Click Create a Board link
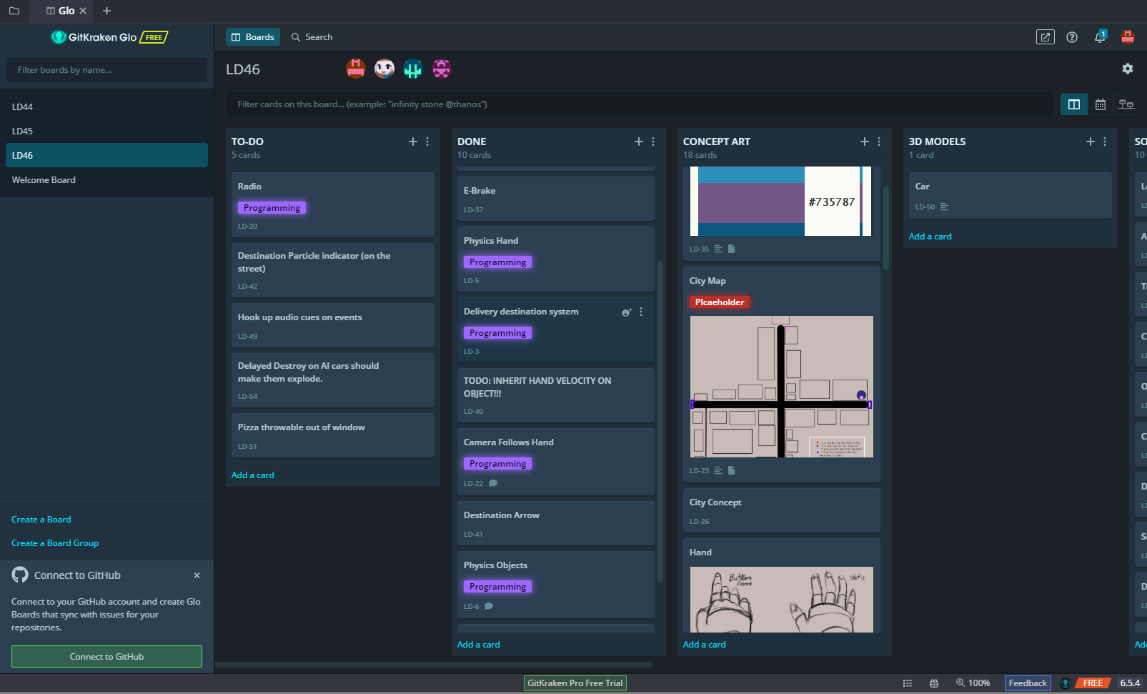The width and height of the screenshot is (1147, 694). tap(41, 520)
